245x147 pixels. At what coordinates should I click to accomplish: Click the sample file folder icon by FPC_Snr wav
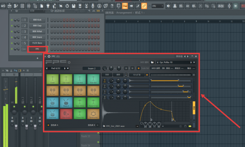pos(104,126)
